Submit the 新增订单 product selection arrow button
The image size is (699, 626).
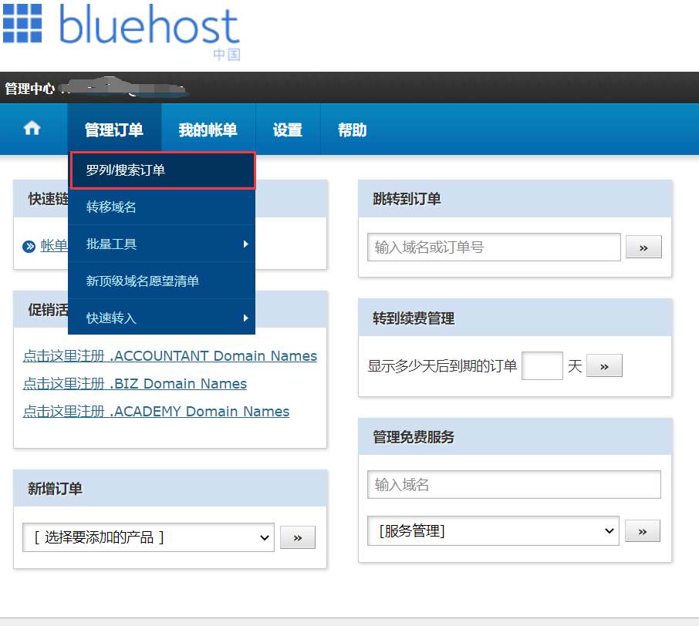click(x=297, y=537)
